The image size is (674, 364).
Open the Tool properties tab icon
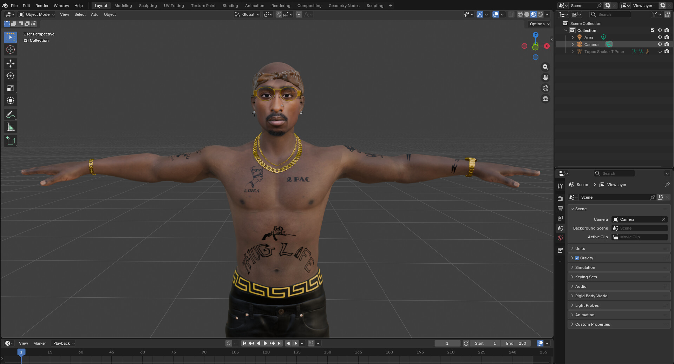[560, 186]
